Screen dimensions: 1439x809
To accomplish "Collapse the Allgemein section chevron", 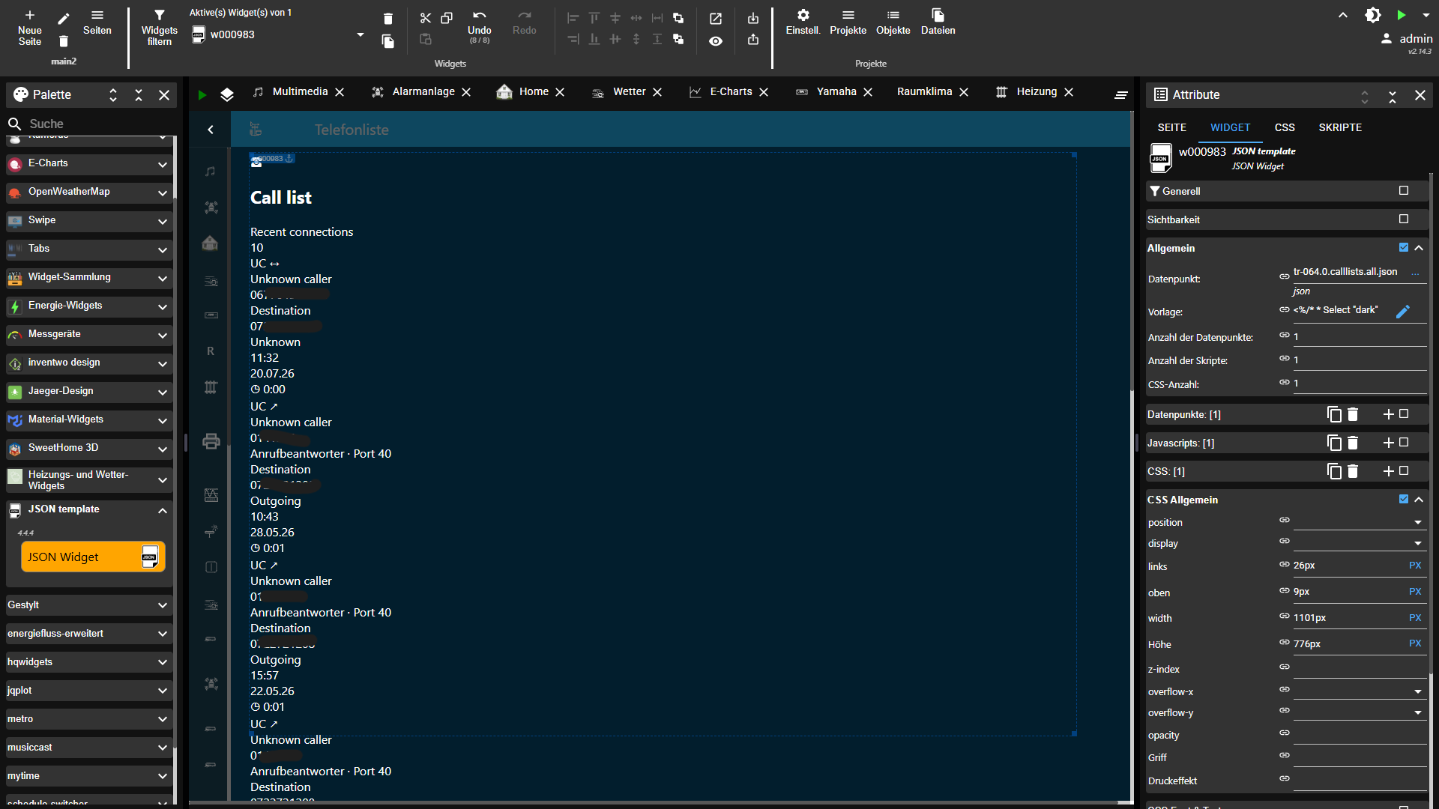I will tap(1419, 248).
